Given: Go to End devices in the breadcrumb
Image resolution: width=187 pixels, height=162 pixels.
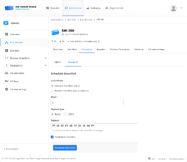Looking at the screenshot, I should (x=86, y=19).
